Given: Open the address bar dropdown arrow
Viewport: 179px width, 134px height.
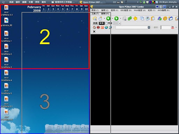Looking at the screenshot, I should [x=149, y=27].
